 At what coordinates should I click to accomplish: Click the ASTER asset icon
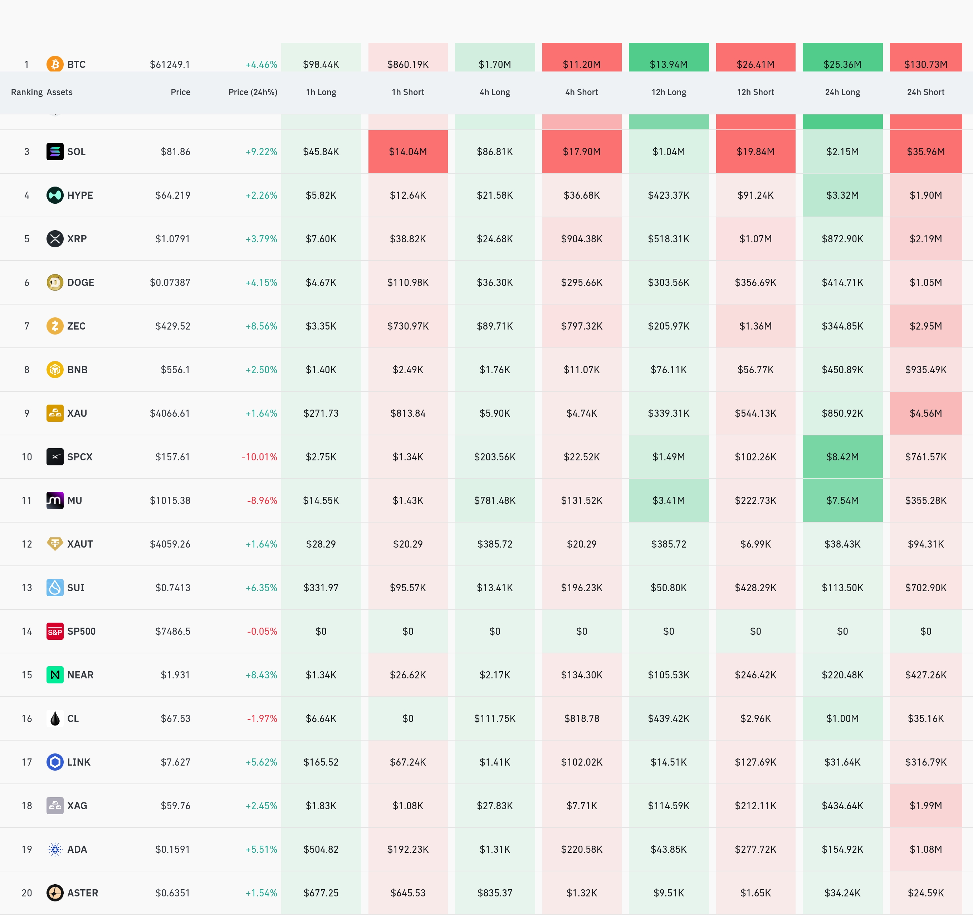coord(55,893)
